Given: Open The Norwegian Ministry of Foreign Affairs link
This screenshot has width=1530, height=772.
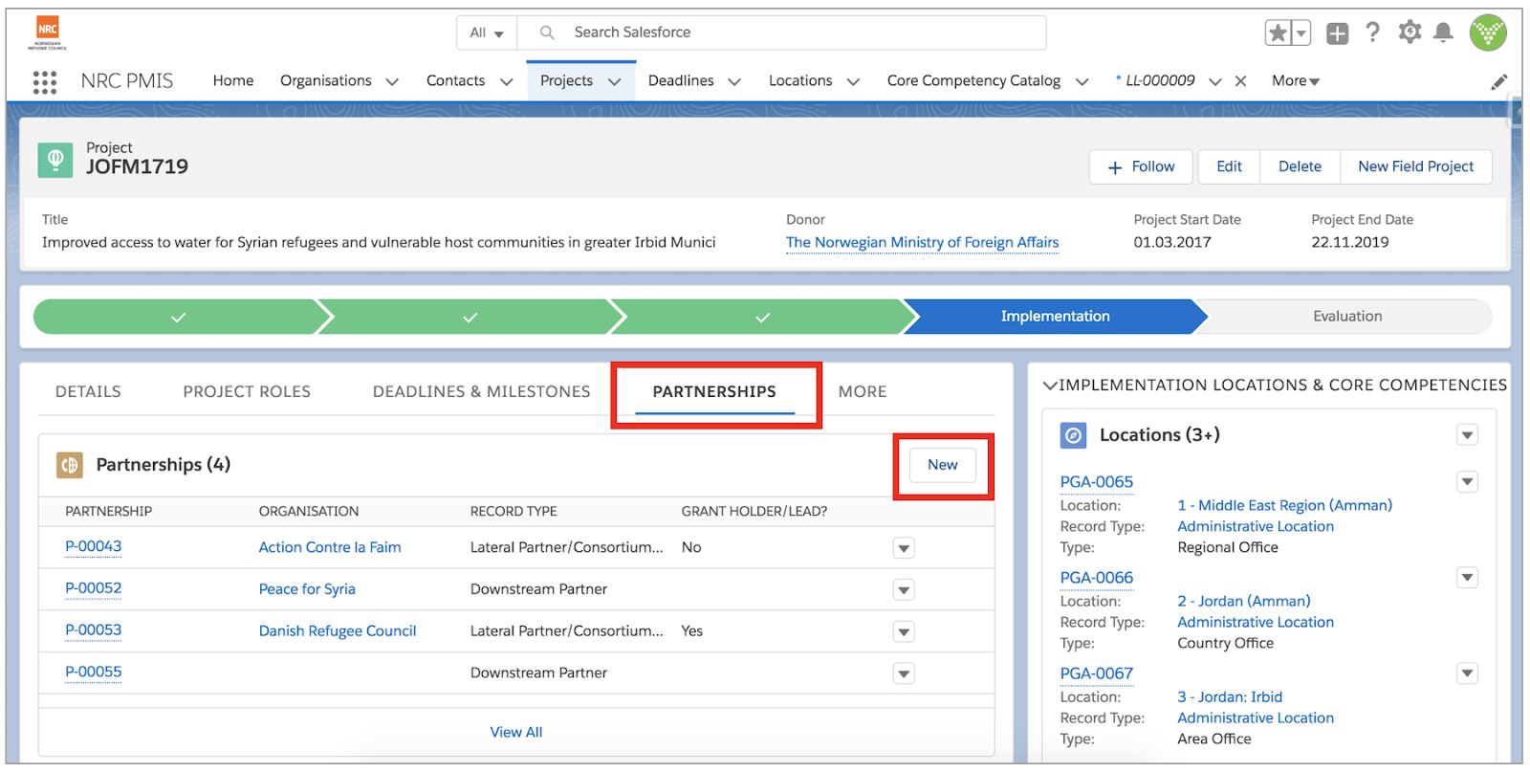Looking at the screenshot, I should (x=922, y=243).
